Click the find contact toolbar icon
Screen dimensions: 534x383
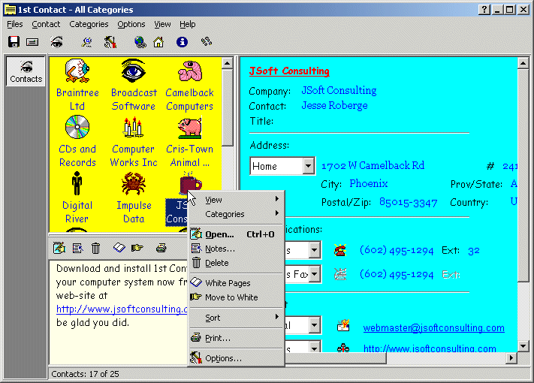(x=87, y=42)
